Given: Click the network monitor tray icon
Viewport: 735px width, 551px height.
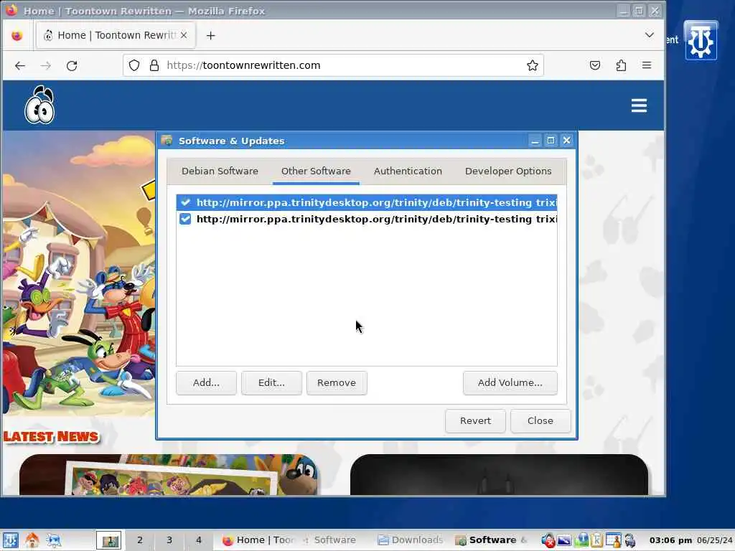Looking at the screenshot, I should [x=581, y=540].
